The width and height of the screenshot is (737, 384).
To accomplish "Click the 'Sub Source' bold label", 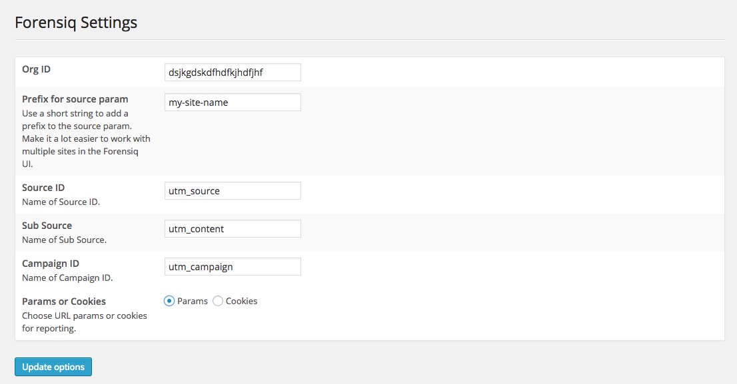I will pyautogui.click(x=47, y=226).
